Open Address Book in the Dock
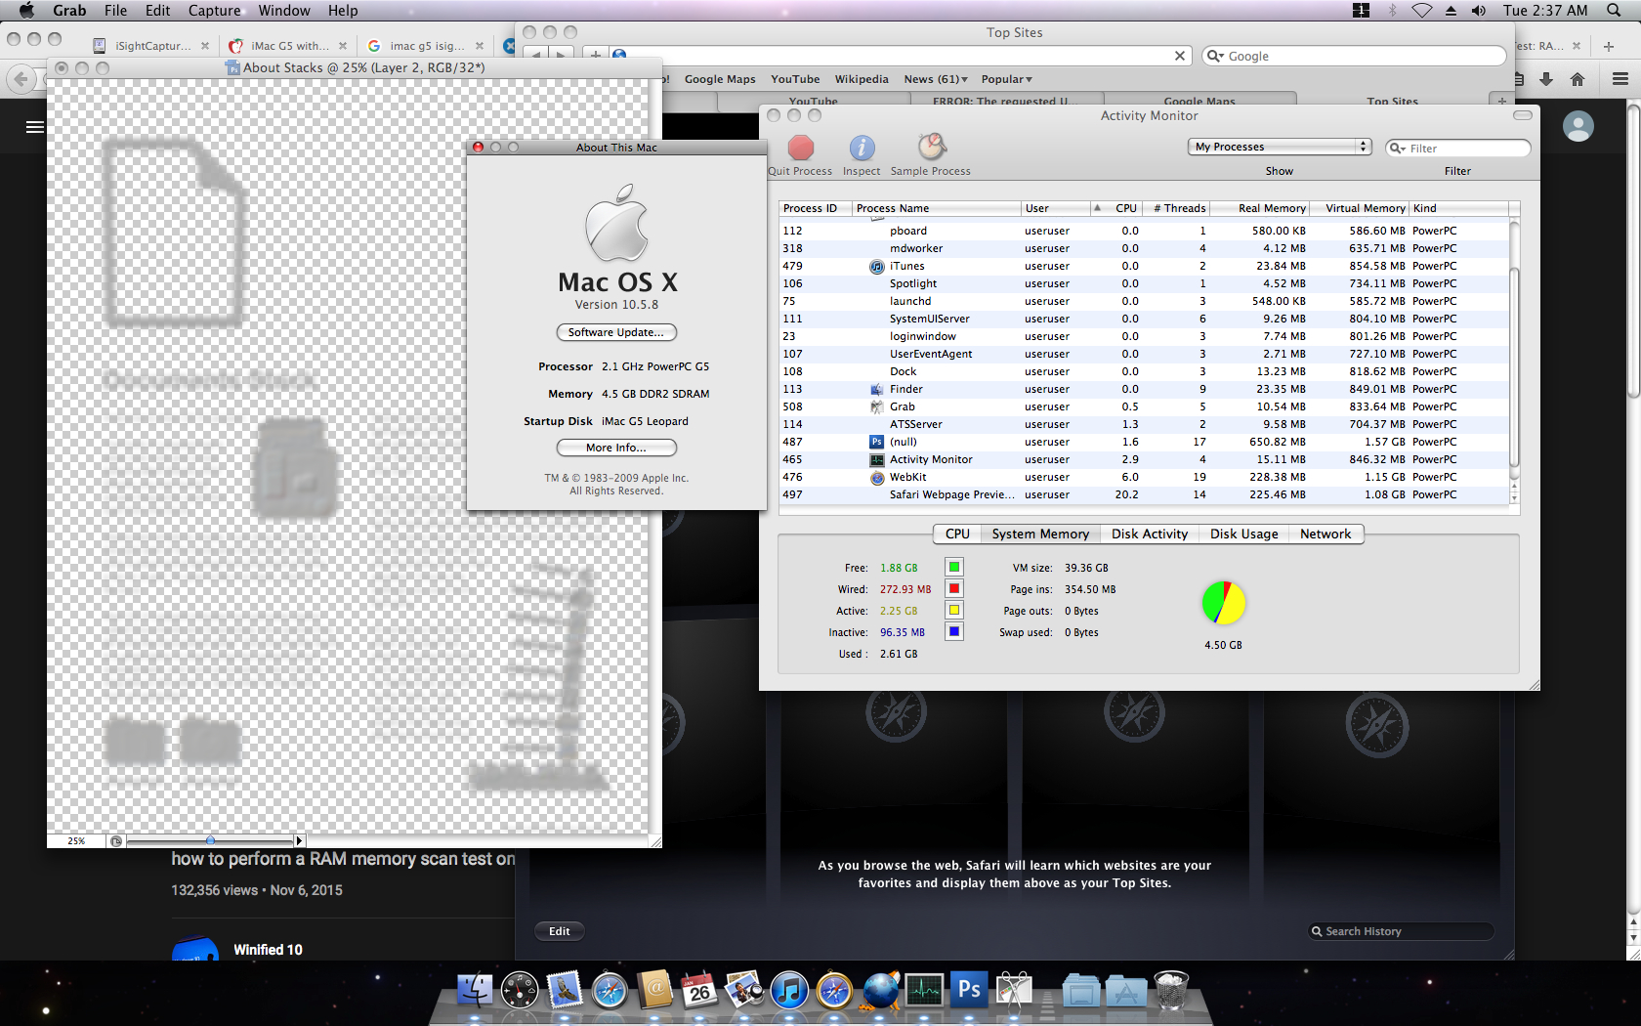Screen dimensions: 1641x1026 pos(654,991)
